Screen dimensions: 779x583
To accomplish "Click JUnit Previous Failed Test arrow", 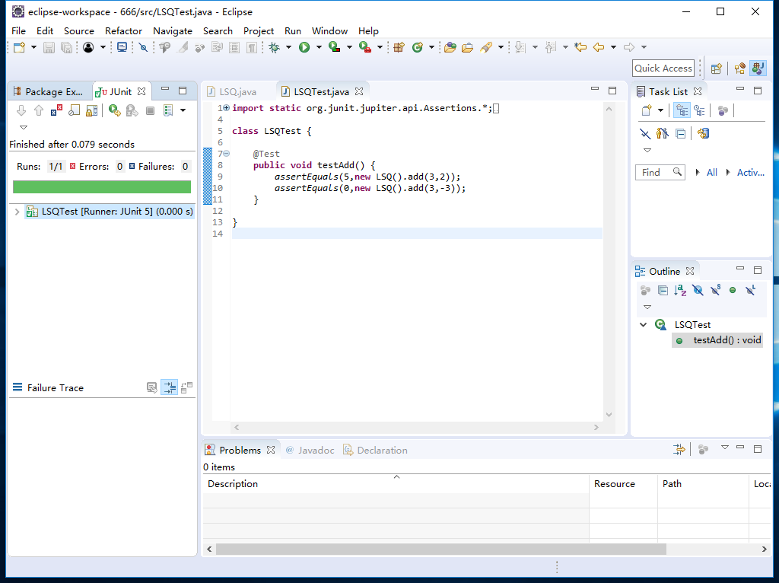I will (x=39, y=110).
